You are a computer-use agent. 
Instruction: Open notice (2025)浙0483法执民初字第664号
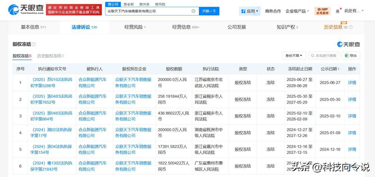[x=51, y=116]
